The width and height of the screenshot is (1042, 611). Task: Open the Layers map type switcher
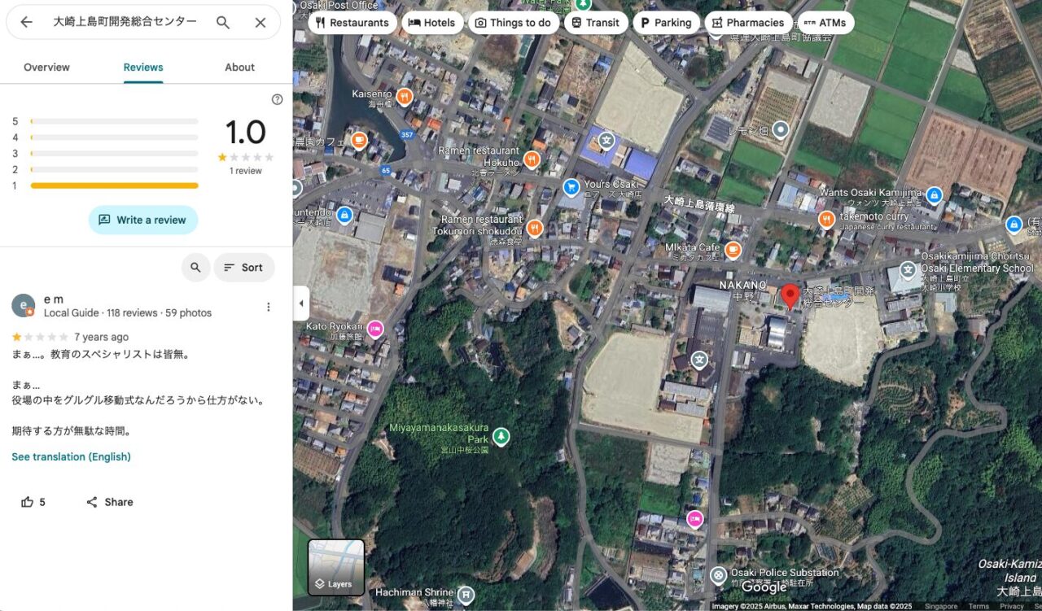[x=336, y=568]
